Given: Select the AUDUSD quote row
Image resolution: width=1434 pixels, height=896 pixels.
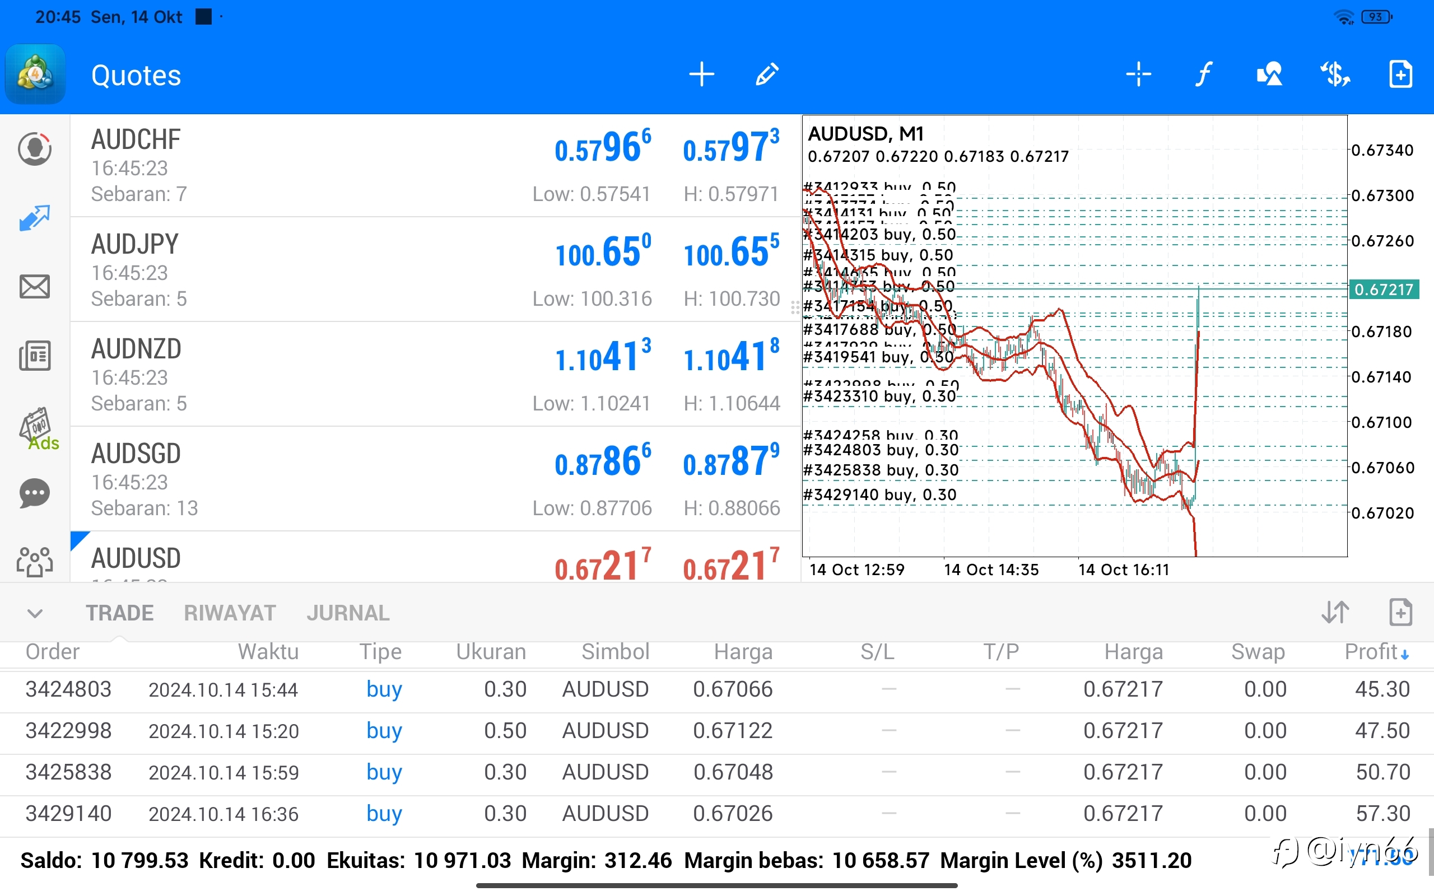Looking at the screenshot, I should pos(436,557).
